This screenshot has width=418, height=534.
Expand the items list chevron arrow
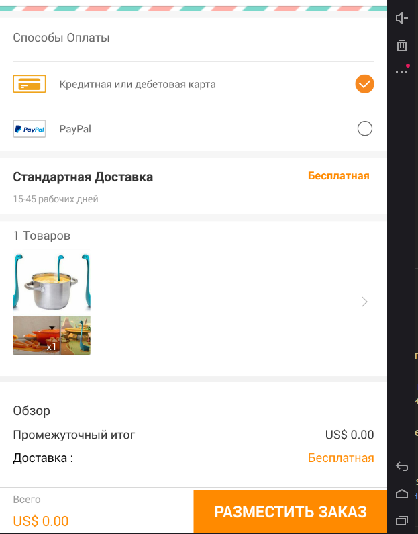364,302
